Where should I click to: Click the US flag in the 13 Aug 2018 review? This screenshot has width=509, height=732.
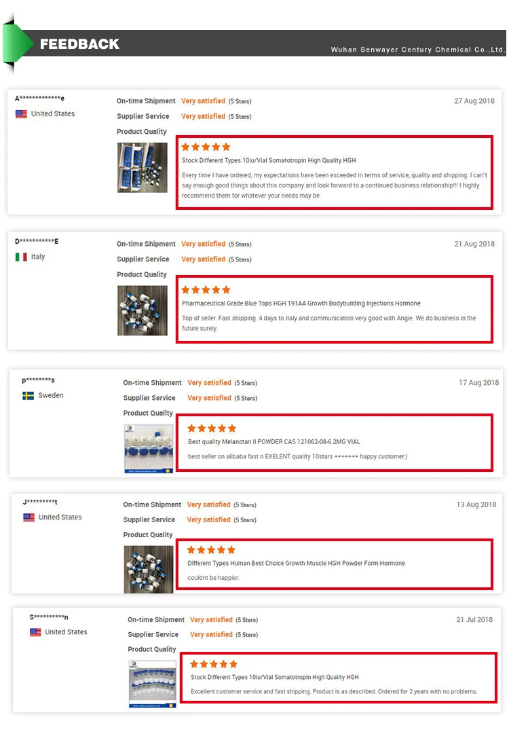(x=29, y=517)
